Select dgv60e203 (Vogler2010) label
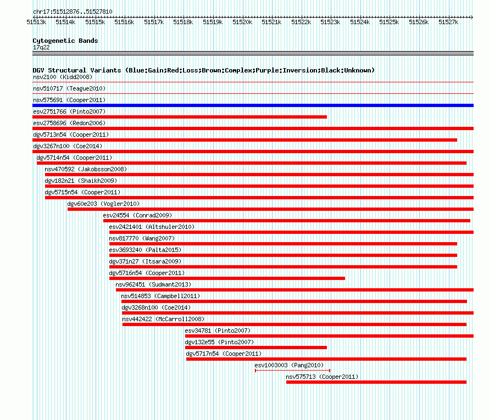 click(103, 204)
